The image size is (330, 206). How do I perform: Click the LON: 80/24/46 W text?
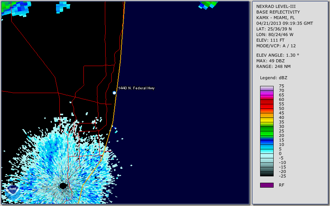275,35
